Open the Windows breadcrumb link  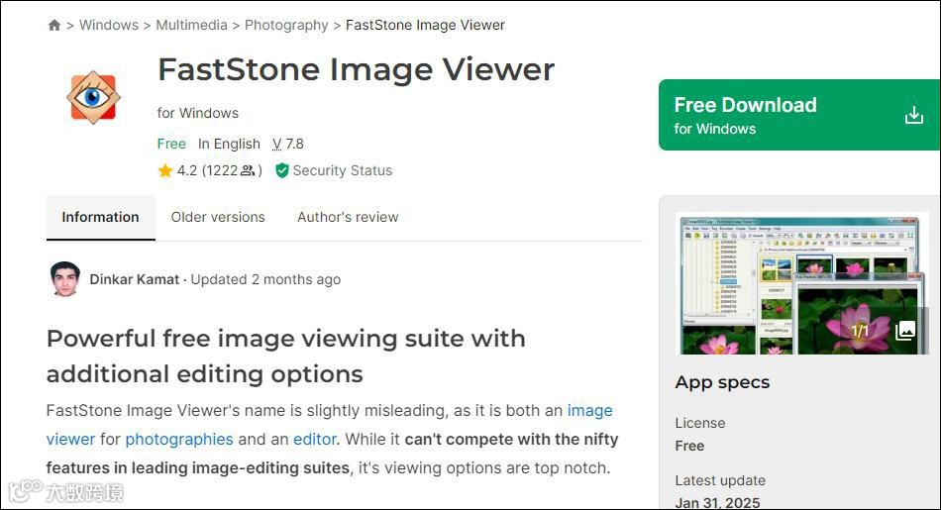tap(109, 25)
